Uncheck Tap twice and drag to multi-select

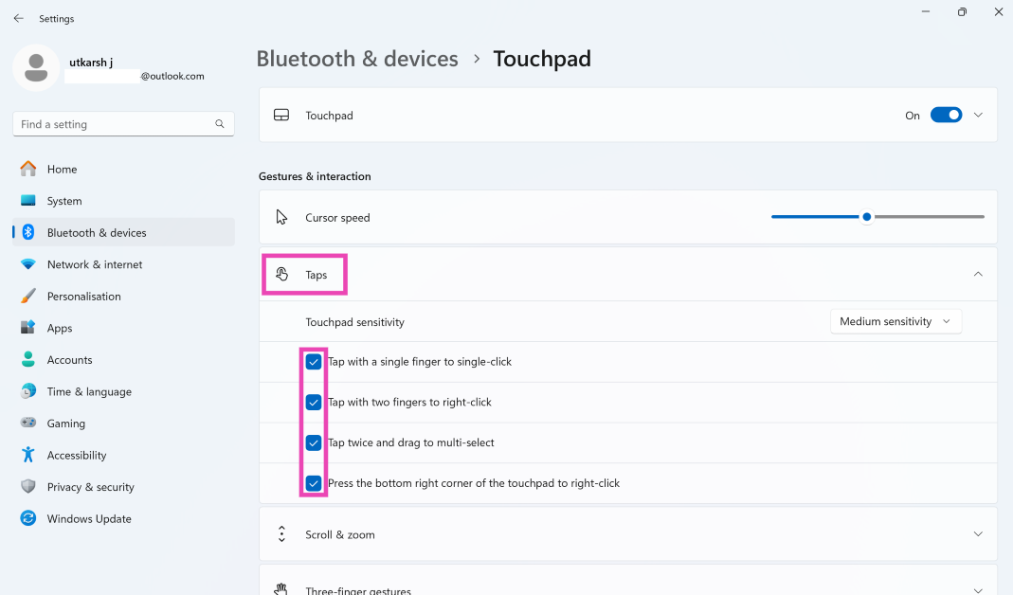pos(314,442)
